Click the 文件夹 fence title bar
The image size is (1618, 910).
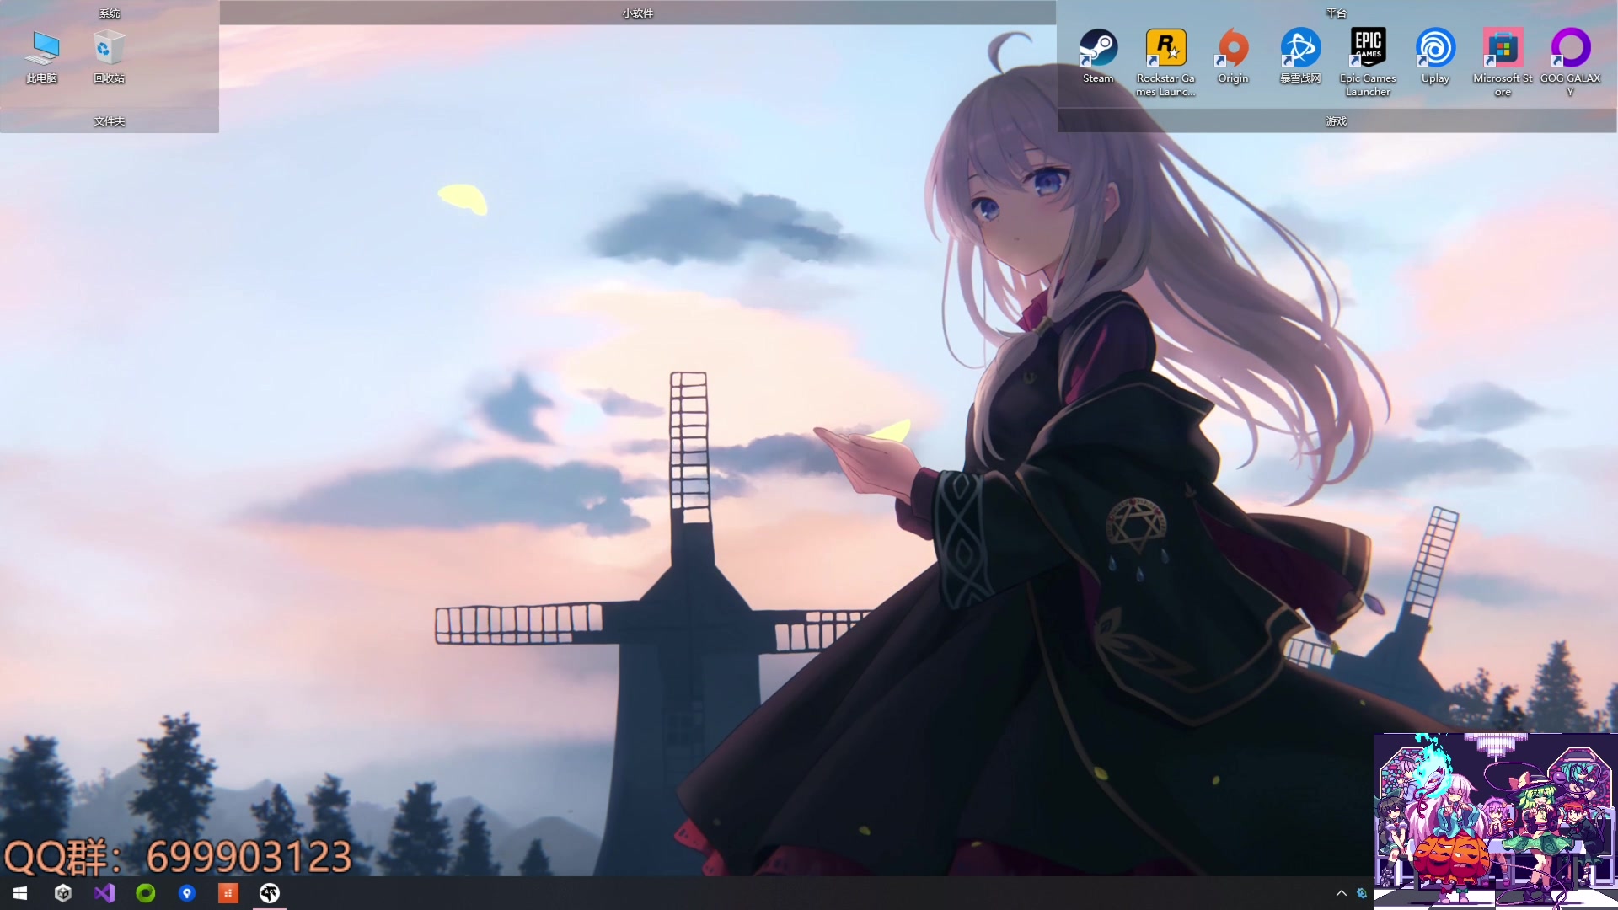110,121
